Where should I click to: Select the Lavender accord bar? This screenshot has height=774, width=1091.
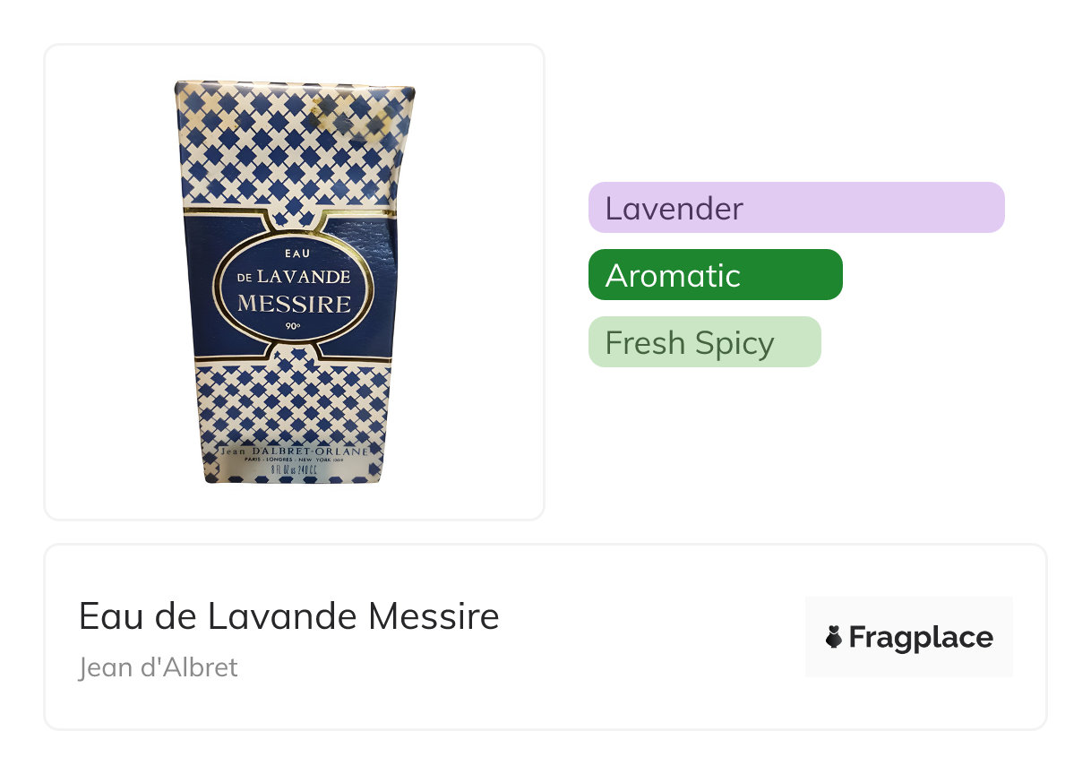795,208
